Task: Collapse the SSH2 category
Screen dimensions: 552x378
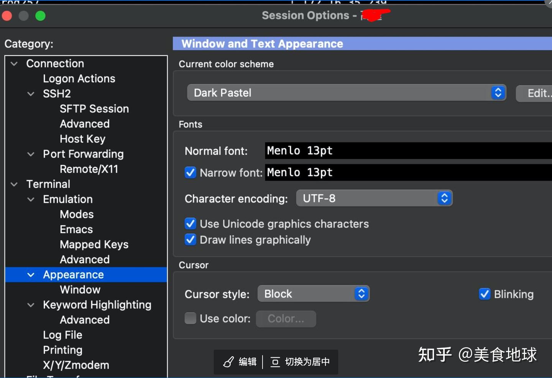Action: tap(31, 94)
